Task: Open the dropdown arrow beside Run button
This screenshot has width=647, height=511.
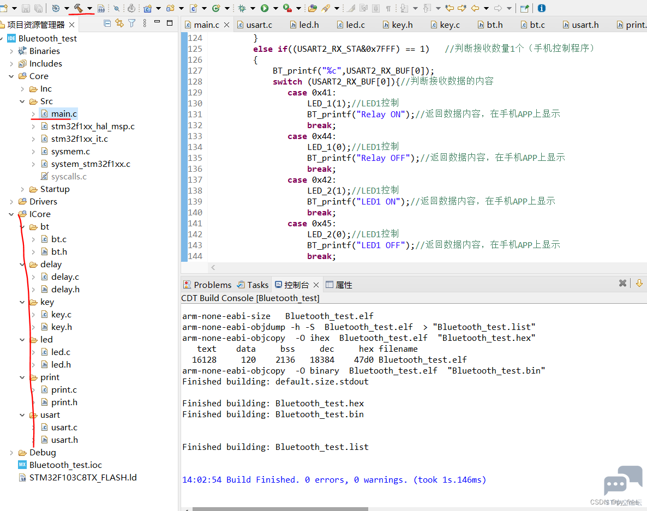Action: (275, 8)
